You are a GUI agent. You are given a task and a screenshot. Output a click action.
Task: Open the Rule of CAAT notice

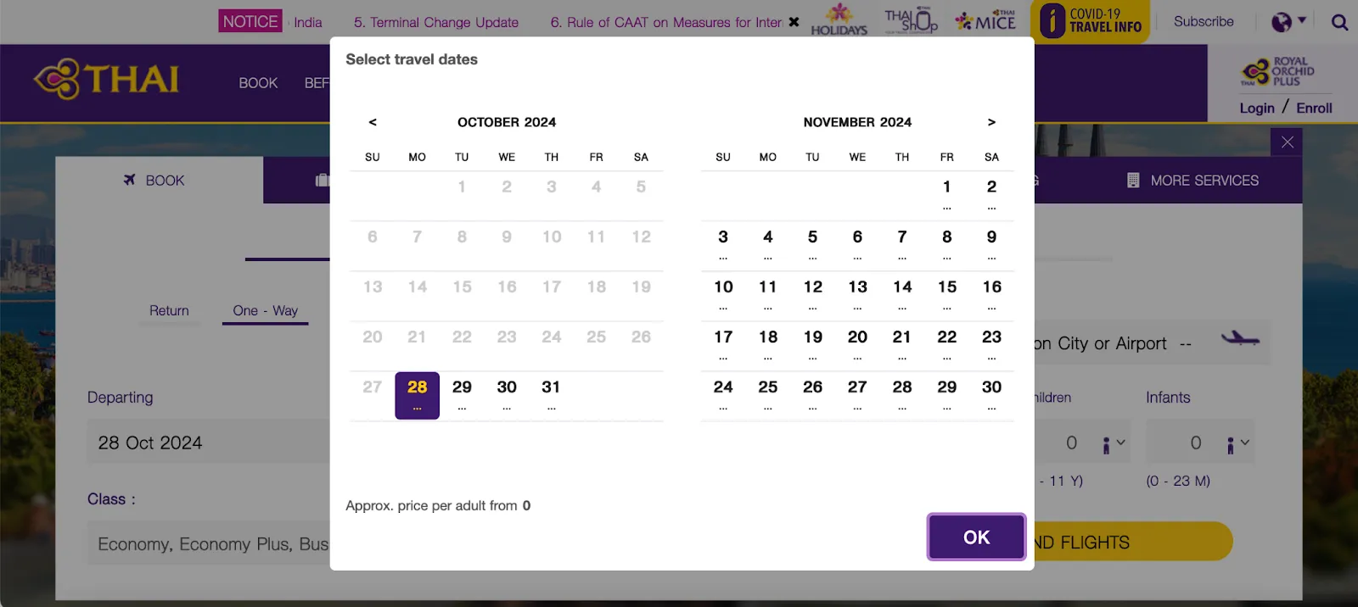[667, 22]
